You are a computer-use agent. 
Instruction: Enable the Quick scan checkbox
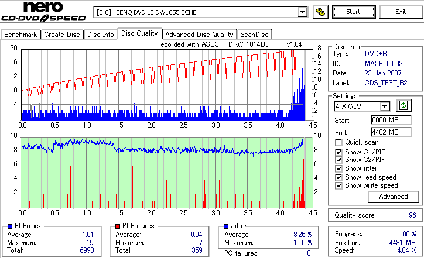point(338,142)
